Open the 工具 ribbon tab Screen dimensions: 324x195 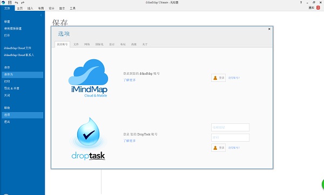pyautogui.click(x=72, y=8)
